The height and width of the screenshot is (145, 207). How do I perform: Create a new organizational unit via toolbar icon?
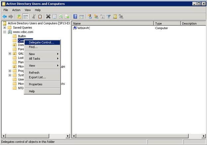[103, 17]
